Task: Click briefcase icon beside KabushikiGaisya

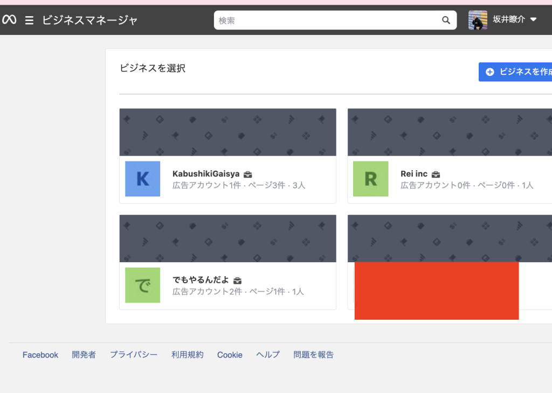Action: 248,174
